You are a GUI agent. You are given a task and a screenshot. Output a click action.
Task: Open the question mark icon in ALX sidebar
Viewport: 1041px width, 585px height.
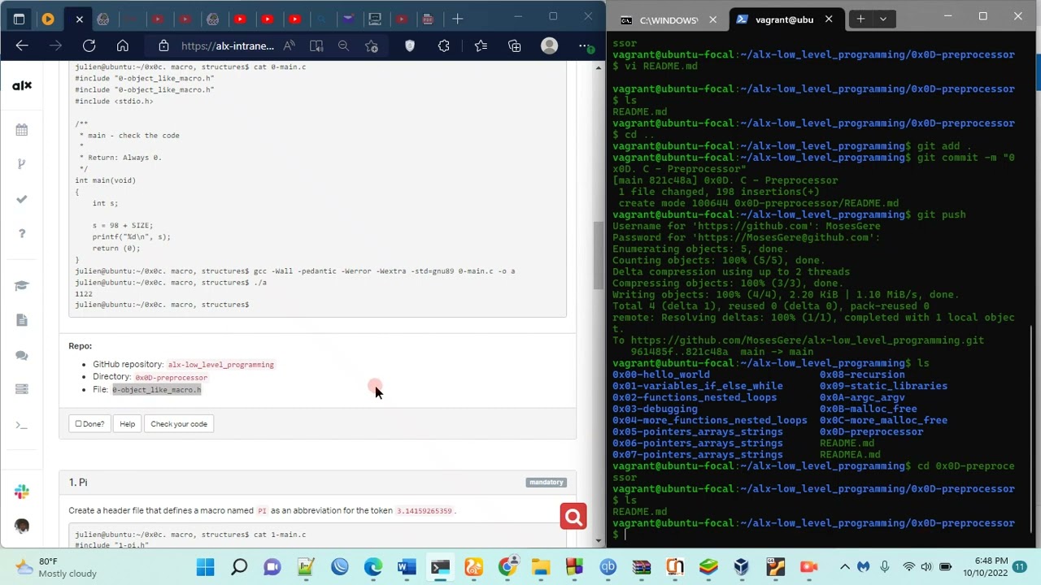click(x=22, y=234)
